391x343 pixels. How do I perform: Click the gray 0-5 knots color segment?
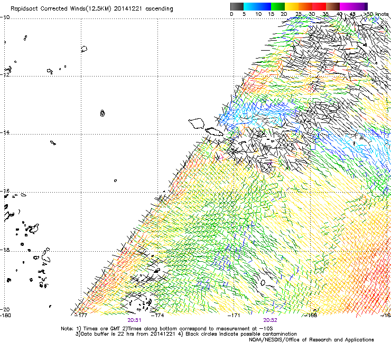click(237, 6)
